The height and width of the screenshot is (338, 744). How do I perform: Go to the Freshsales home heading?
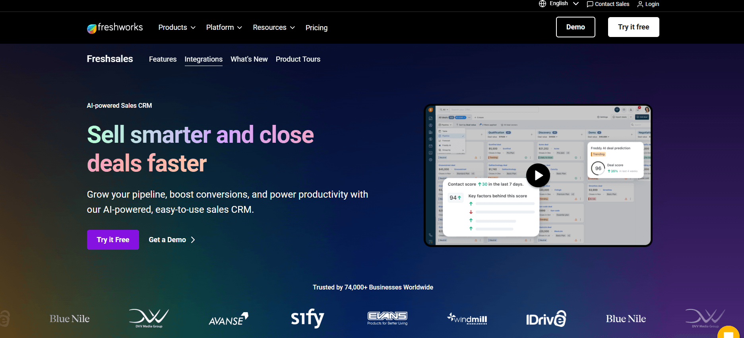pos(110,59)
